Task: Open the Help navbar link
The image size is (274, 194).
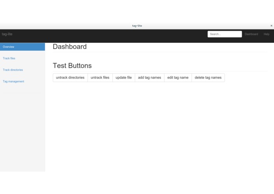Action: click(x=267, y=34)
